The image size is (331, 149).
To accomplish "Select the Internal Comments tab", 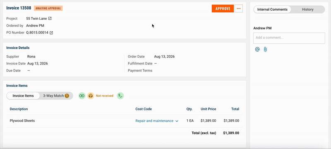I will click(x=272, y=9).
